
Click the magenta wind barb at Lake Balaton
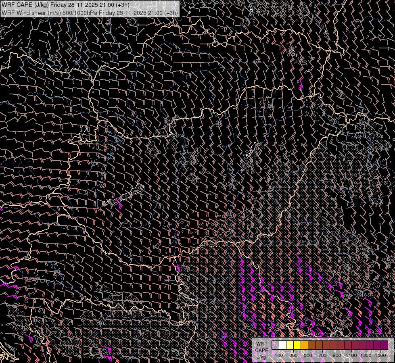pos(120,204)
